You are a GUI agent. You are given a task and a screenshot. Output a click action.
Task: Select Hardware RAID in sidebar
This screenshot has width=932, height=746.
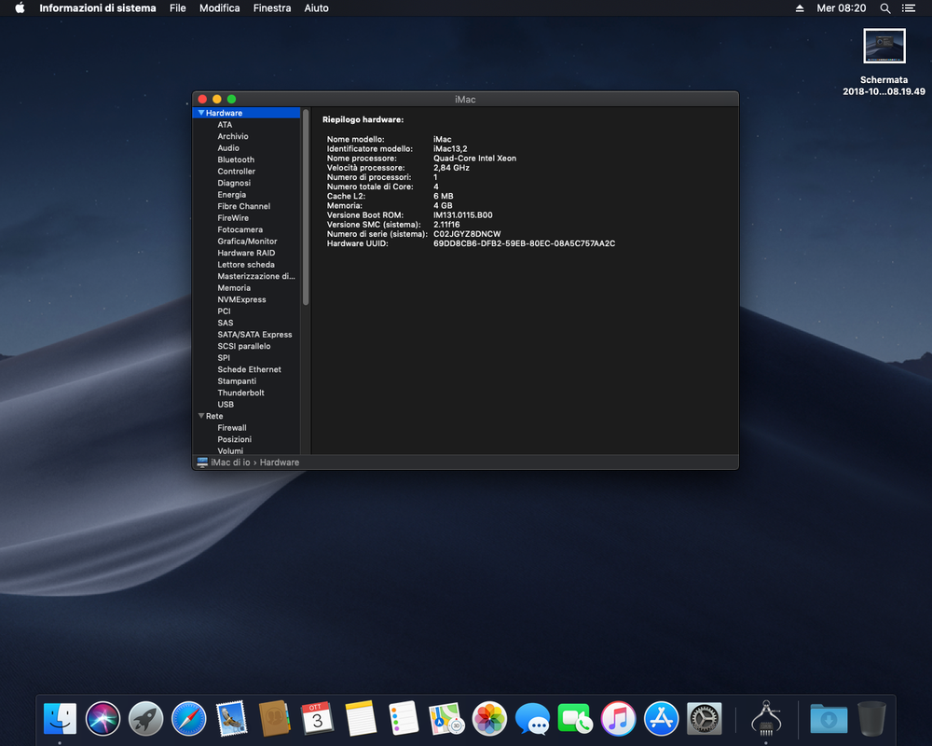pos(246,253)
